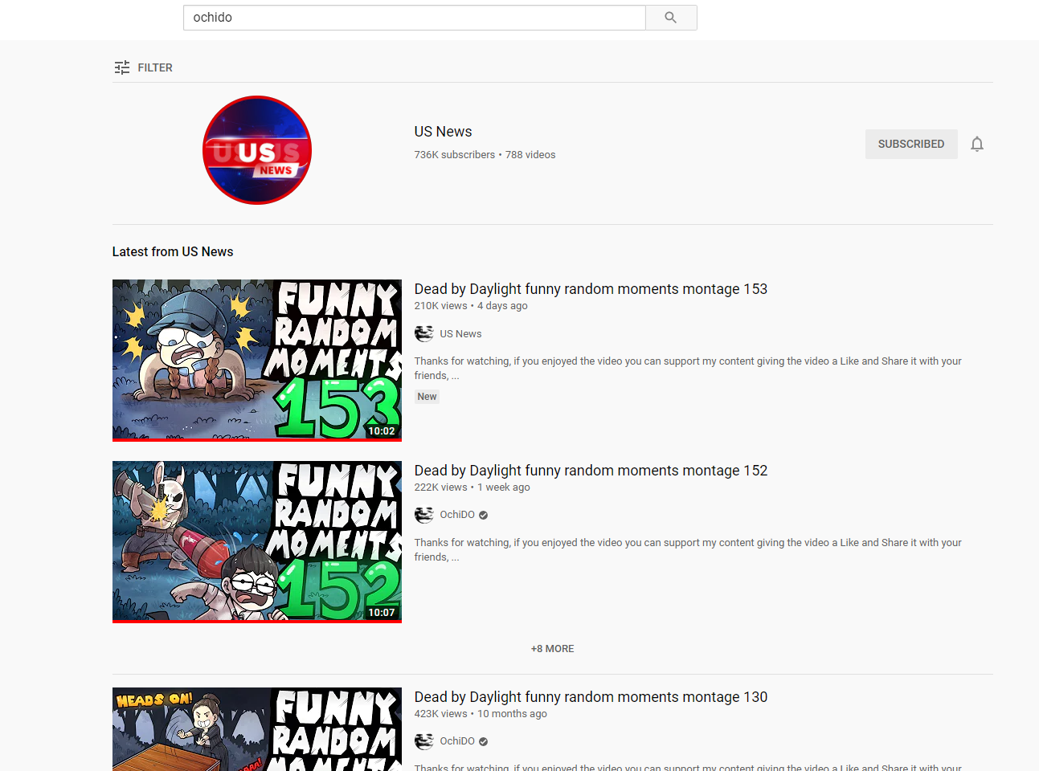Play the Funny Random Moments 152 thumbnail
The width and height of the screenshot is (1039, 771).
[x=257, y=541]
